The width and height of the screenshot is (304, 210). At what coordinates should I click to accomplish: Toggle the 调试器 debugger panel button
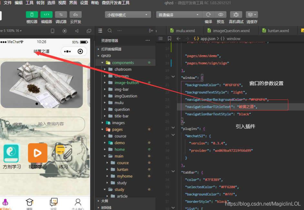pos(61,15)
